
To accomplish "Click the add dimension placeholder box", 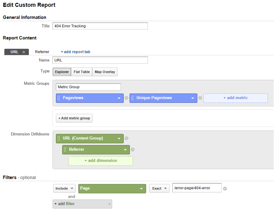I will [100, 161].
